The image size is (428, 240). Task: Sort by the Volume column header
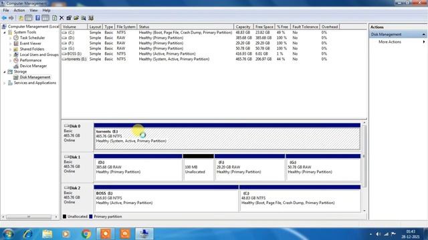74,27
